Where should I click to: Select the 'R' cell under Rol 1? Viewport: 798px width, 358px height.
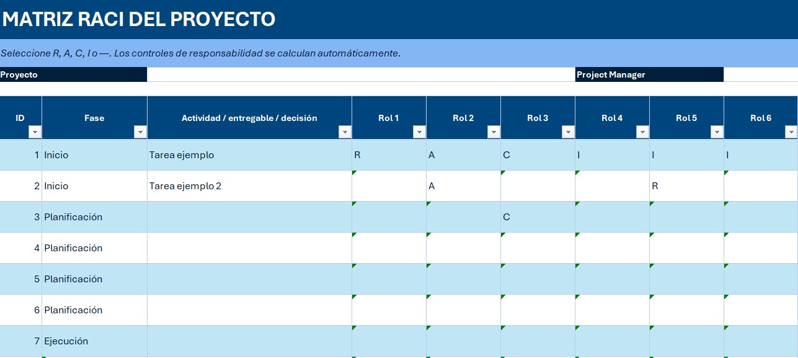coord(389,155)
